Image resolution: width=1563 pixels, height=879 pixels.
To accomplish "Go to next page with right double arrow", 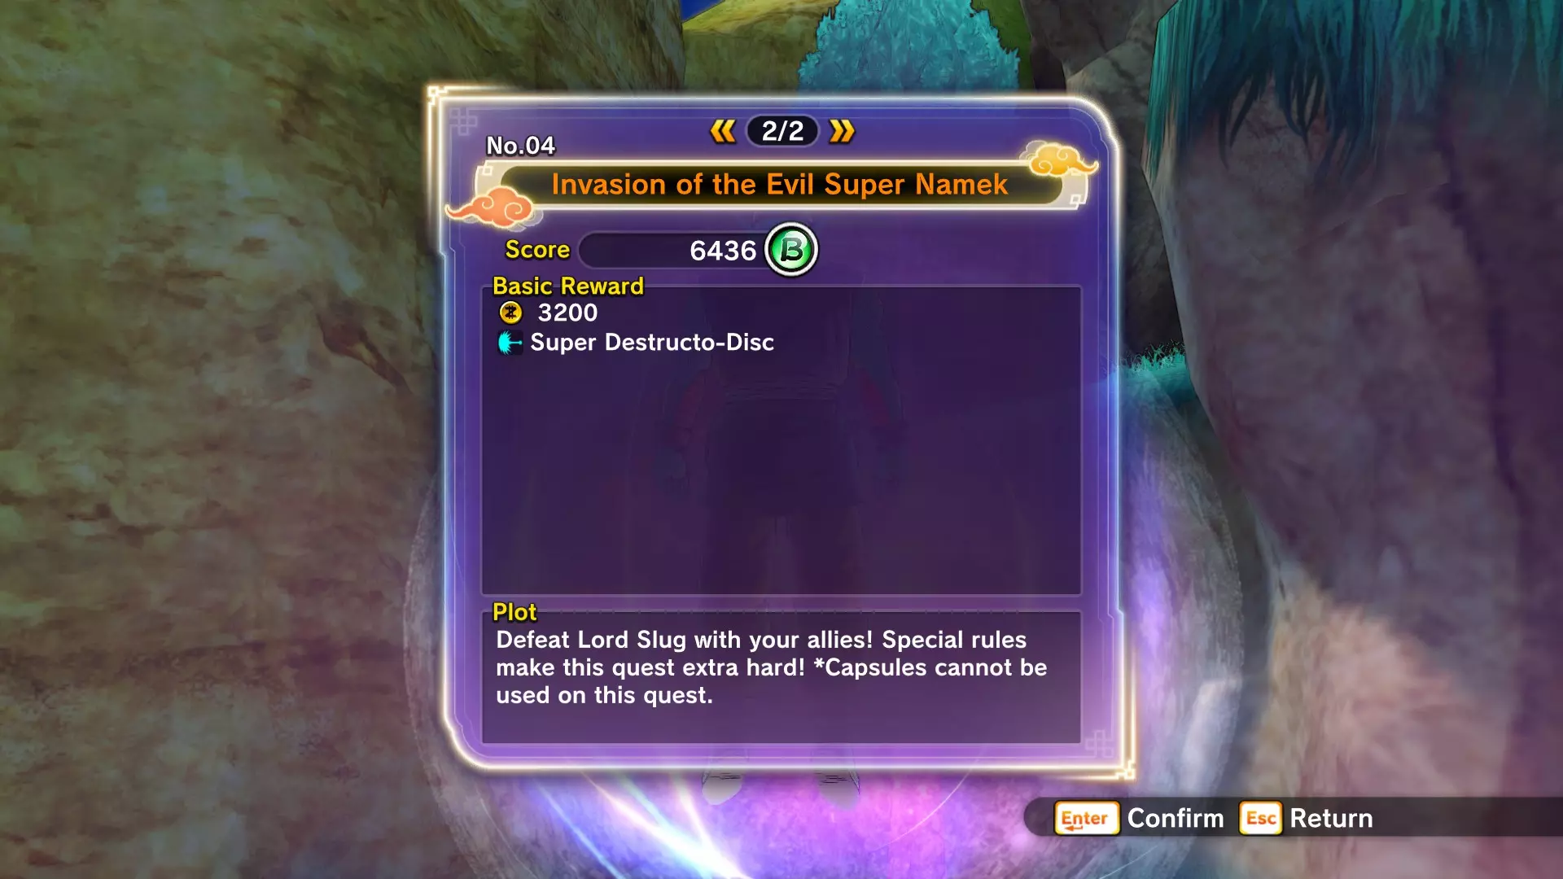I will coord(842,131).
